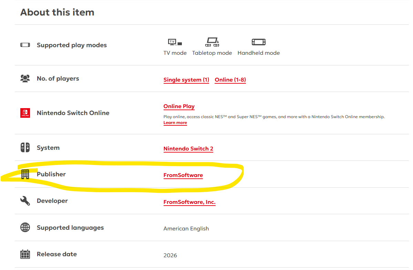This screenshot has width=413, height=270.
Task: Open the FromSoftware publisher link
Action: tap(183, 175)
